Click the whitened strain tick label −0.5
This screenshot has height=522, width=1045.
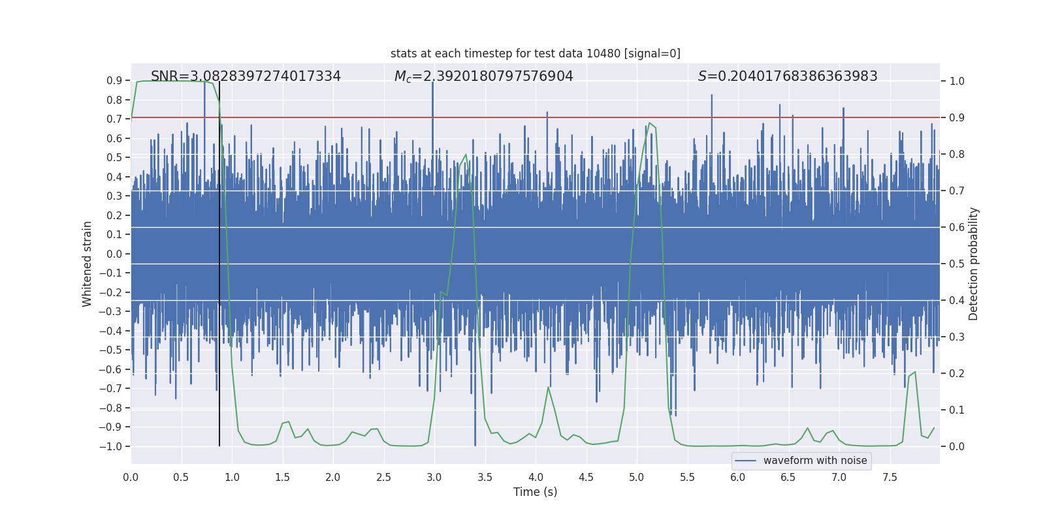(110, 350)
